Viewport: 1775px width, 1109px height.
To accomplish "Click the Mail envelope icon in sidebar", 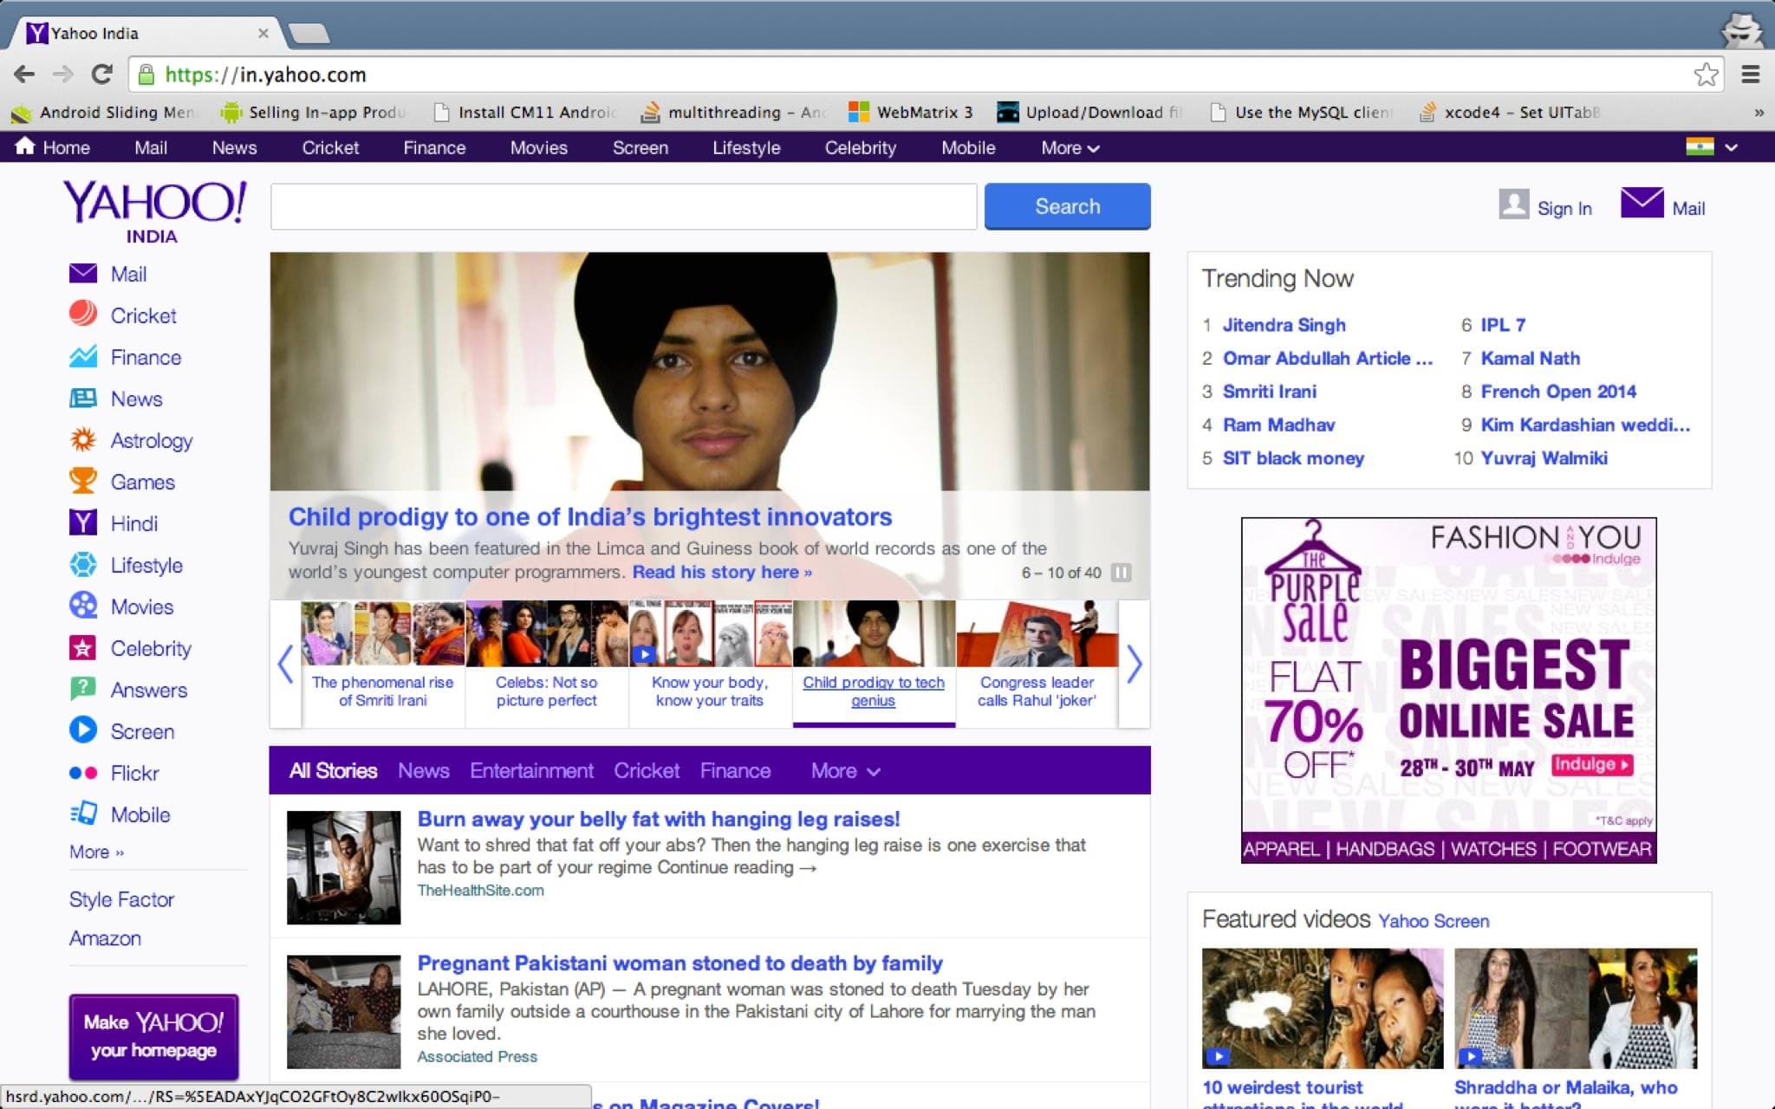I will pos(83,274).
